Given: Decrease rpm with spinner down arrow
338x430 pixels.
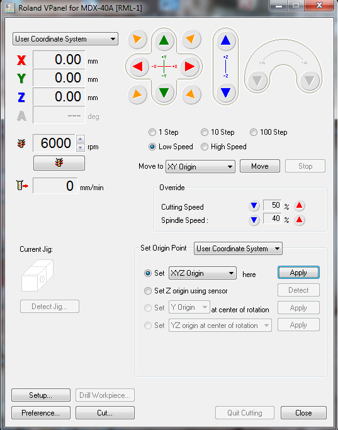Looking at the screenshot, I should pos(81,147).
